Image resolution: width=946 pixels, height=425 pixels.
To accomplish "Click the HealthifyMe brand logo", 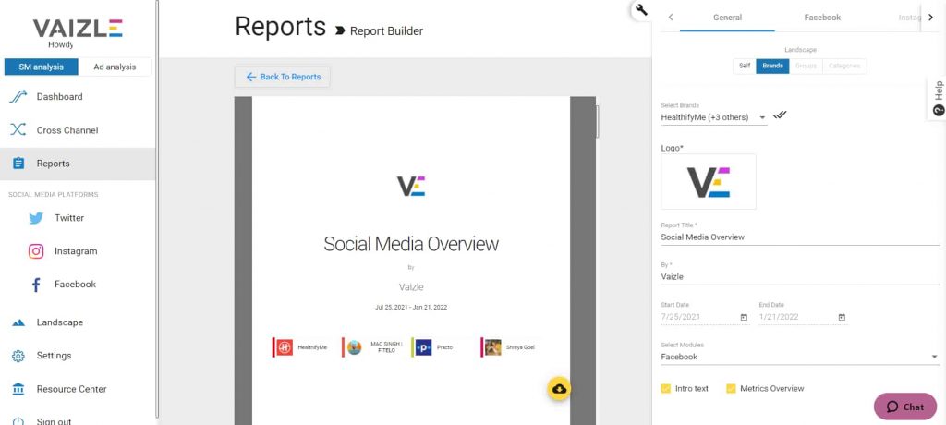I will [285, 347].
